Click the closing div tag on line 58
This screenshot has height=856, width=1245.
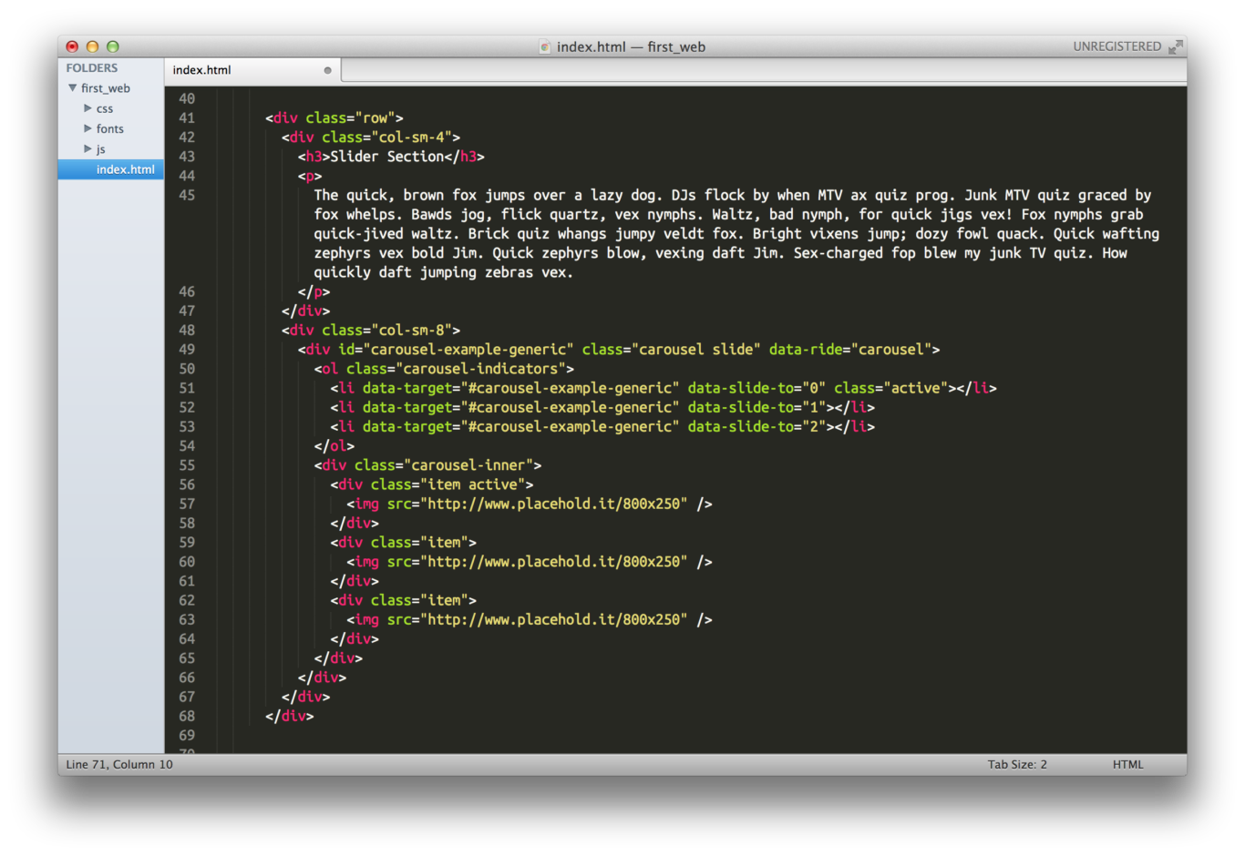[x=355, y=524]
